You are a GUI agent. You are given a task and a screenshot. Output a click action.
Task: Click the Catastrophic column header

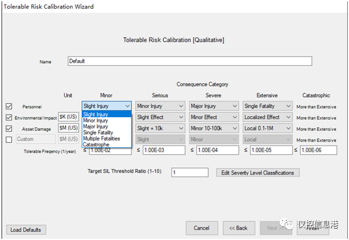[x=316, y=95]
